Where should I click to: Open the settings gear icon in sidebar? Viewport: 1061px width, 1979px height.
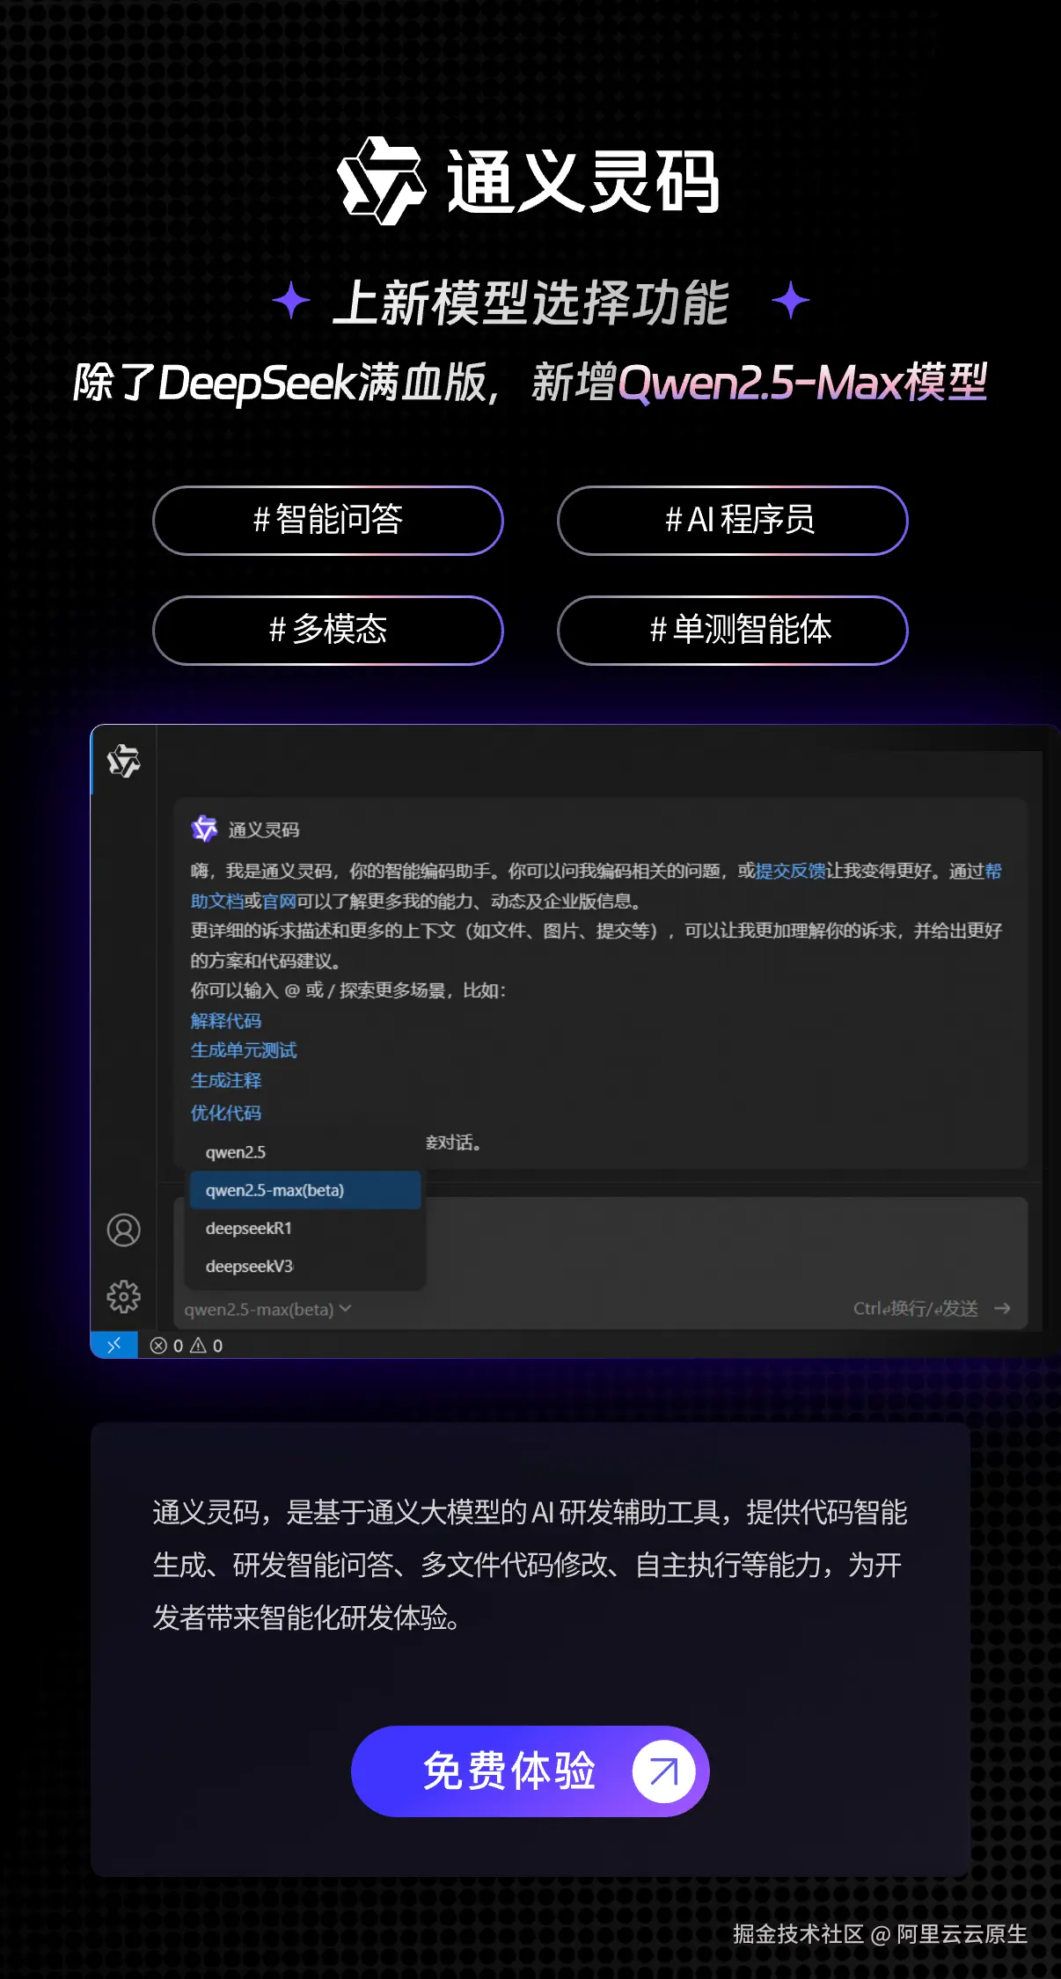(123, 1296)
